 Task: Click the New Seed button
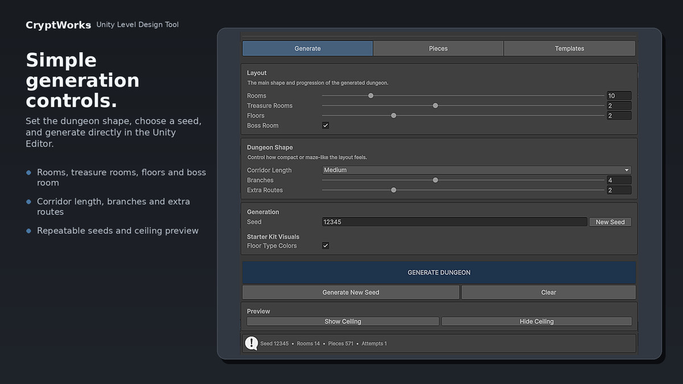(610, 222)
